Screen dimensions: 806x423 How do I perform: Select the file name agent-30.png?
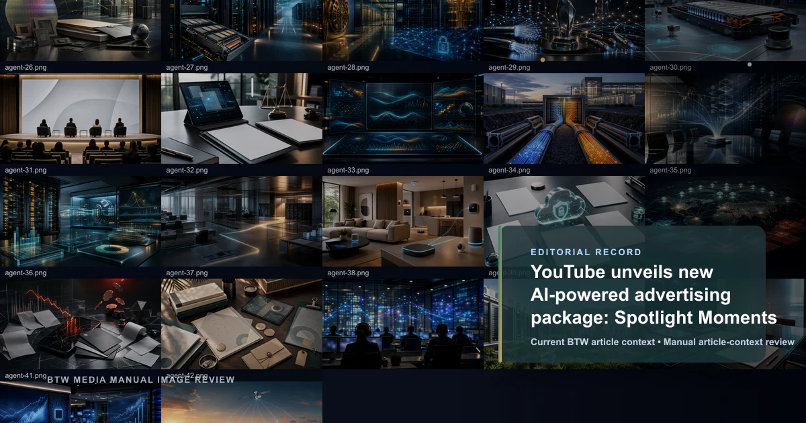coord(670,67)
